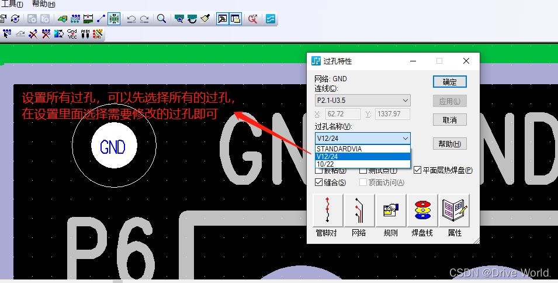Open the Dimensioning toolbar icon
This screenshot has height=283, width=558.
coord(88,19)
